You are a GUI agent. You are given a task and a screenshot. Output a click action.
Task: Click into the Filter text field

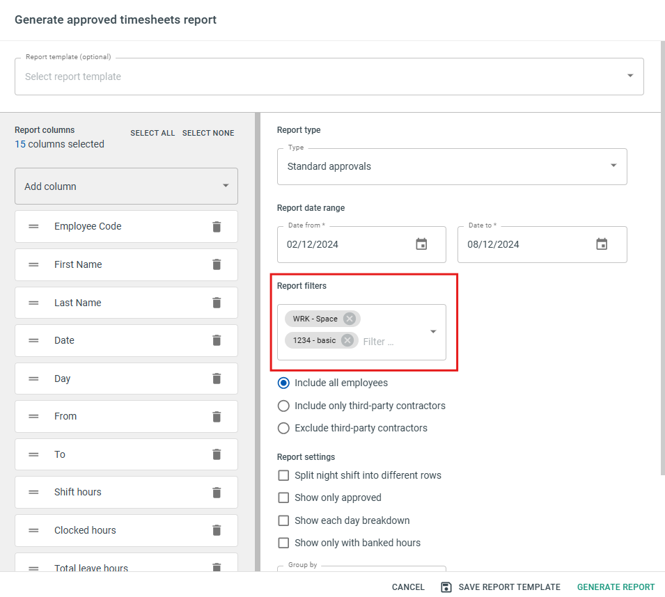point(392,342)
